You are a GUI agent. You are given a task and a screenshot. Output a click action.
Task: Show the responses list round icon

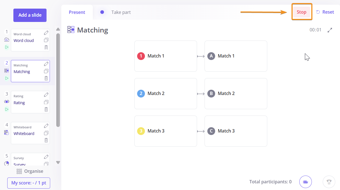pyautogui.click(x=305, y=182)
